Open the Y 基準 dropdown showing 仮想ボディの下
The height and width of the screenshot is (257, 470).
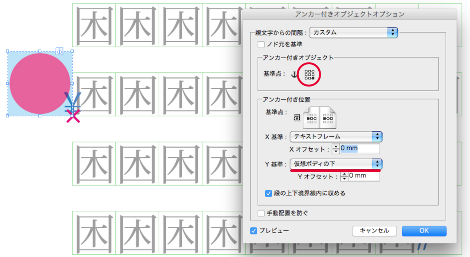336,164
